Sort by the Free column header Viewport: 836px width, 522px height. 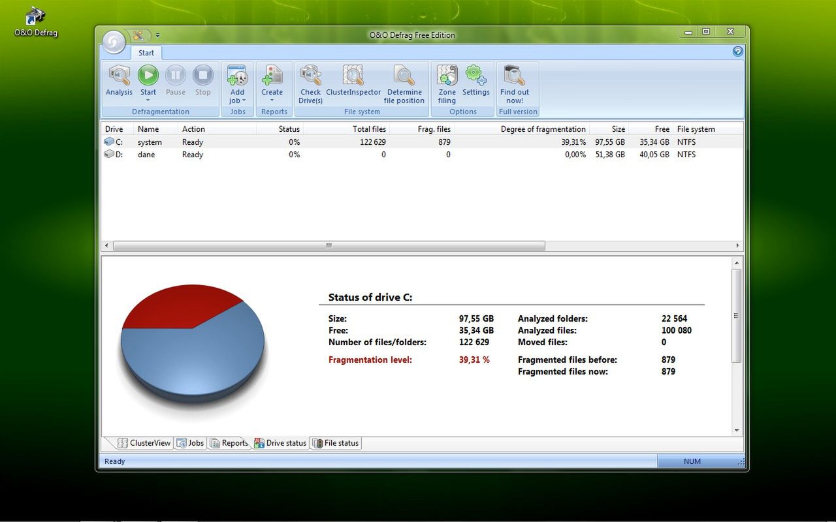pos(651,129)
